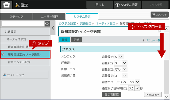Click 共通設定 breadcrumb link
The image size is (170, 100).
pos(86,24)
